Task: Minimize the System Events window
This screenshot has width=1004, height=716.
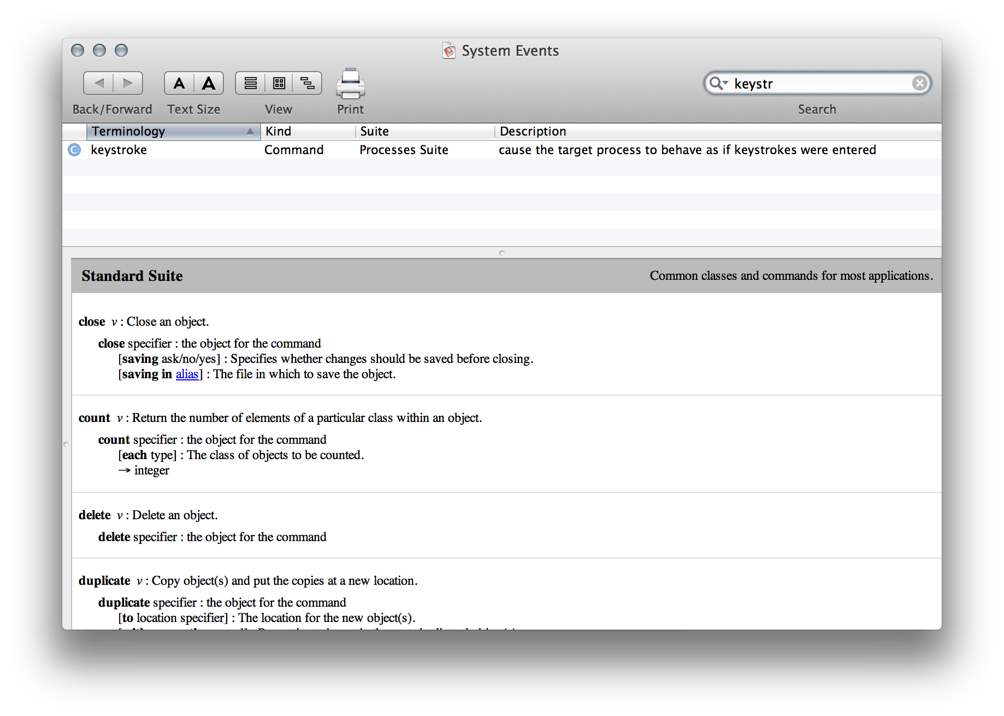Action: click(x=99, y=50)
